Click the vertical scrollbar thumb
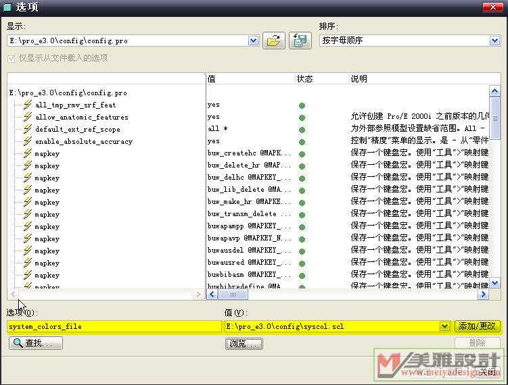 tap(494, 118)
